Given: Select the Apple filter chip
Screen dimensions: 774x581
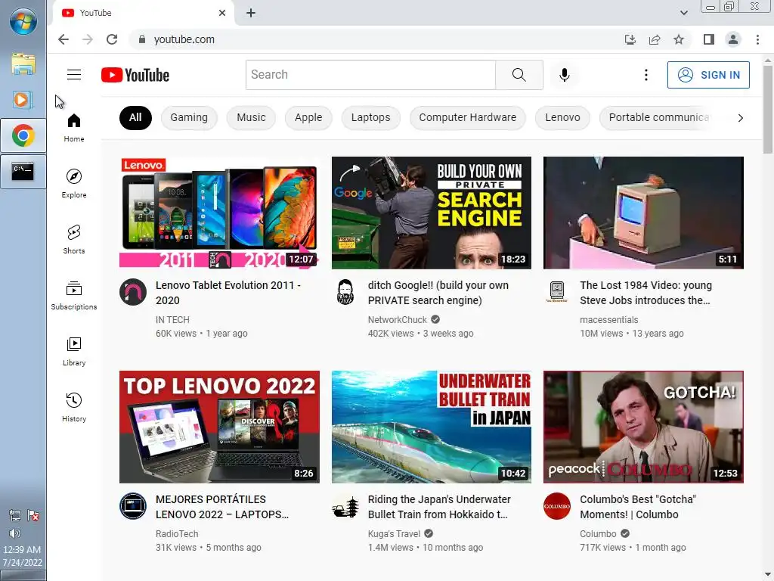Looking at the screenshot, I should [x=308, y=117].
